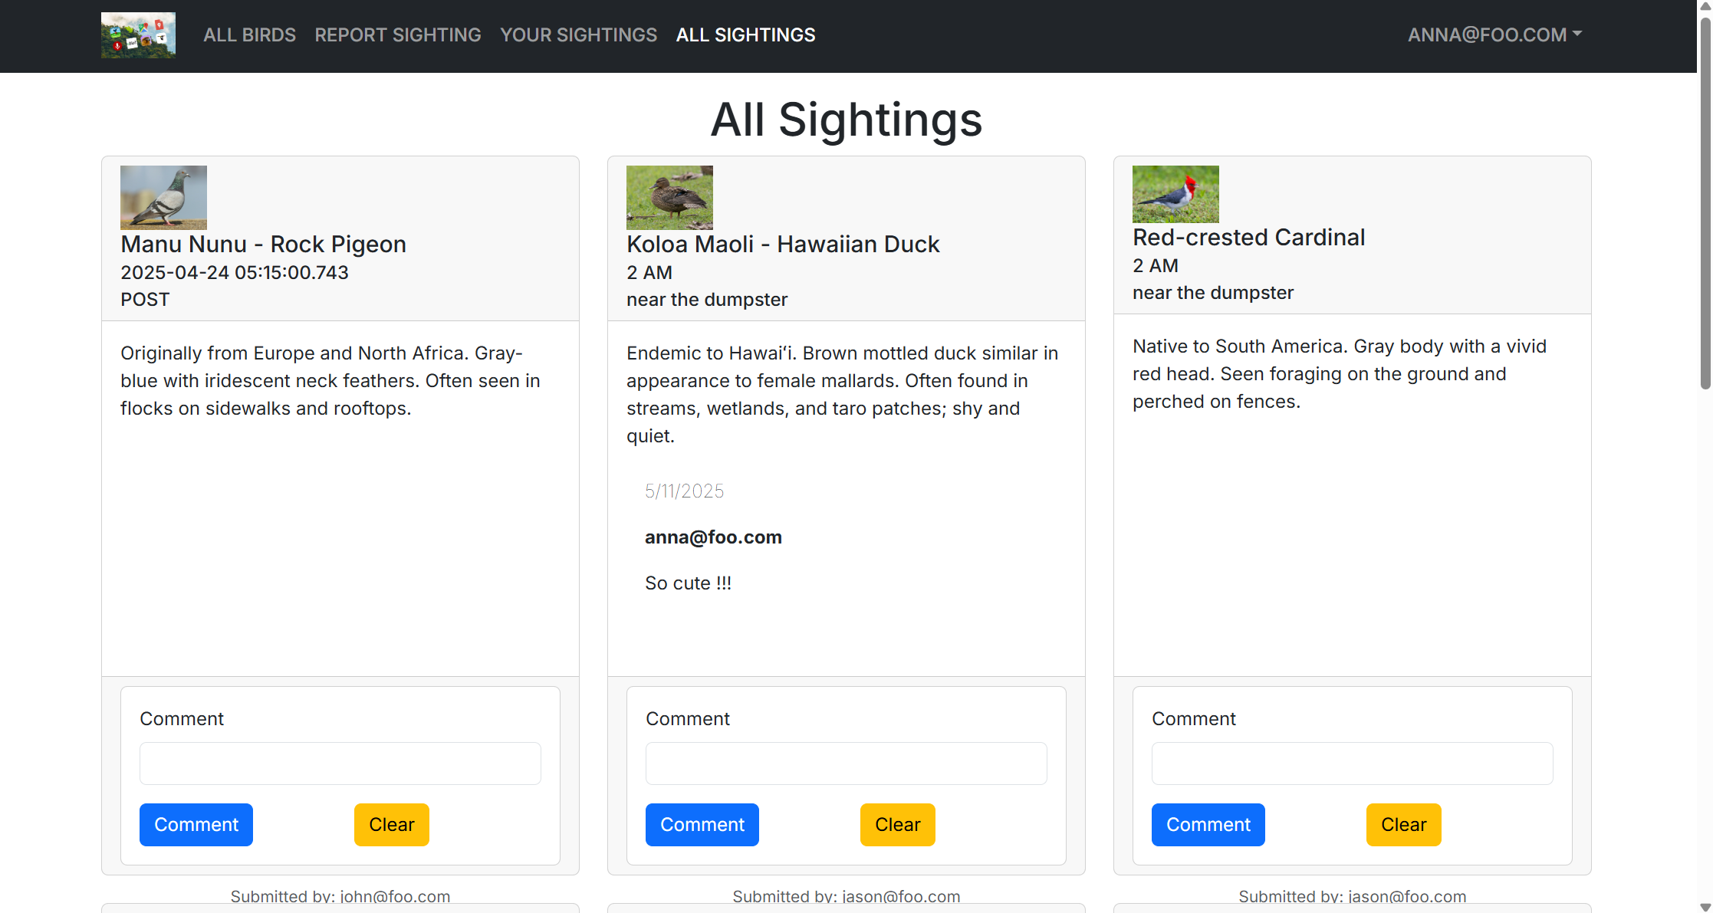1713x913 pixels.
Task: Click the anna@foo.com commenter name
Action: pos(712,537)
